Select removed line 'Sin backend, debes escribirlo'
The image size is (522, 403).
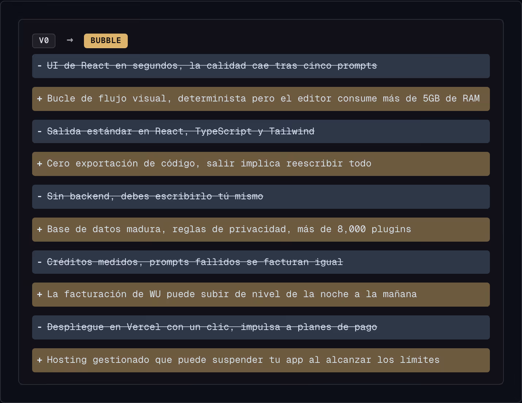click(x=261, y=197)
